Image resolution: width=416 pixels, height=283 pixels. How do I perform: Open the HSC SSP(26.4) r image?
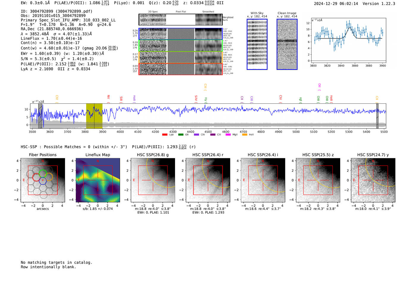pyautogui.click(x=208, y=180)
